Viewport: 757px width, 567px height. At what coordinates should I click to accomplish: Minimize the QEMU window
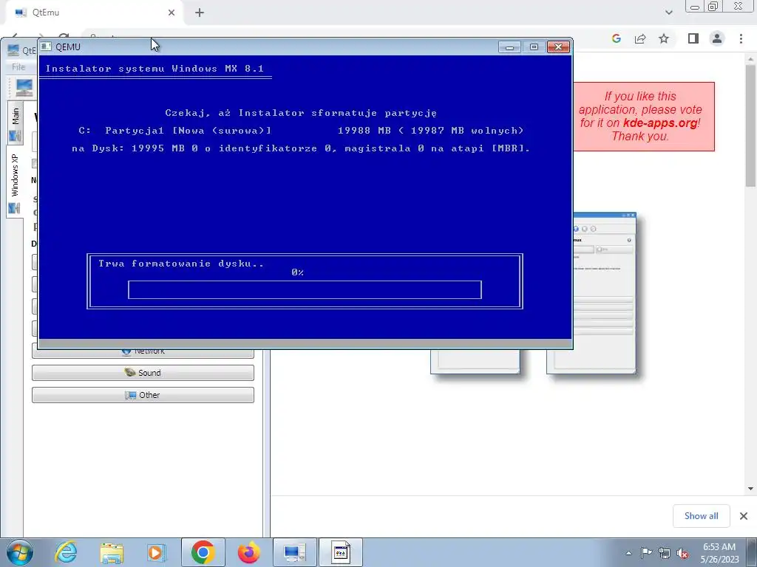509,47
